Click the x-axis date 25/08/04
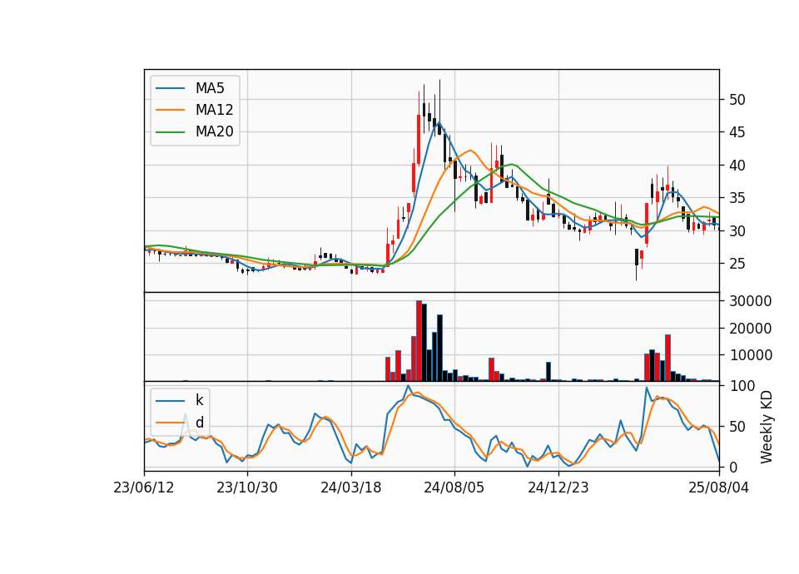799x574 pixels. tap(719, 487)
